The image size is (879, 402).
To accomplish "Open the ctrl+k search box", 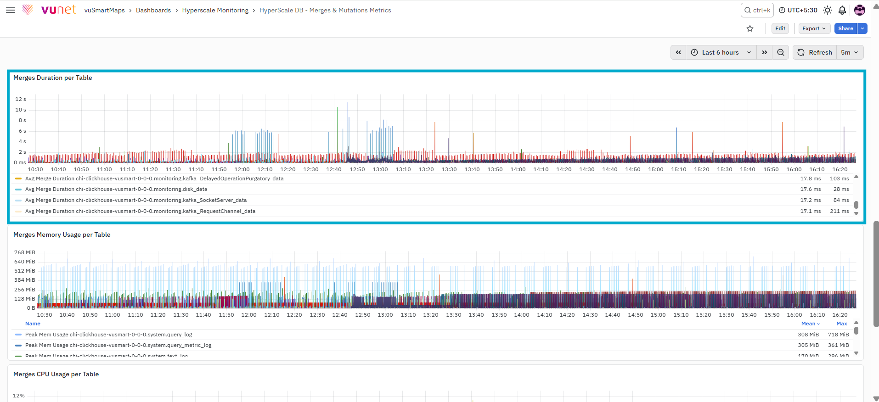I will click(x=757, y=10).
